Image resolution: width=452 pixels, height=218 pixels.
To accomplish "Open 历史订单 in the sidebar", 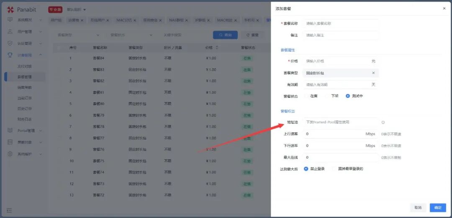I will 25,109.
